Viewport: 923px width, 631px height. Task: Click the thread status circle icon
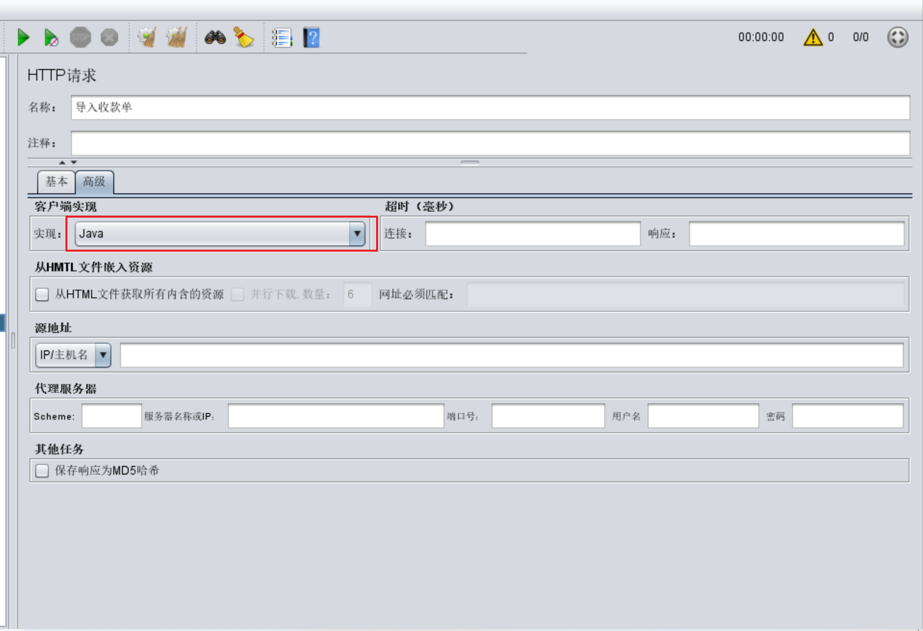(897, 37)
